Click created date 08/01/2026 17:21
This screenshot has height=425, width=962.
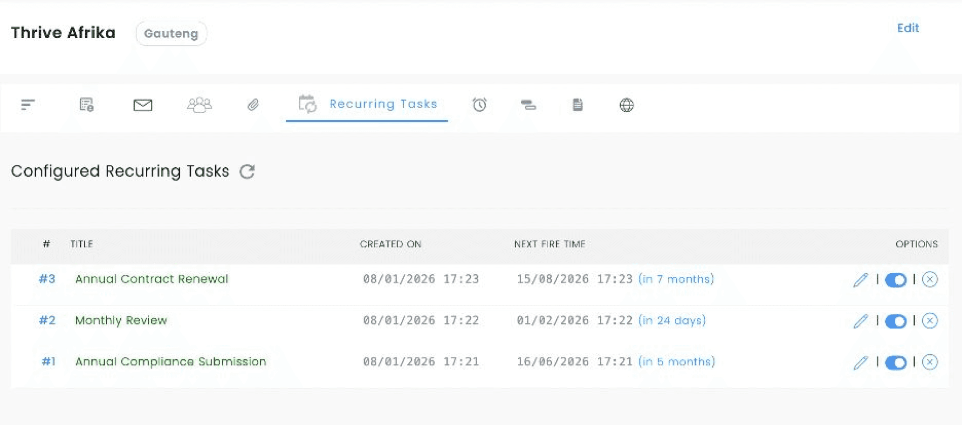(x=421, y=362)
